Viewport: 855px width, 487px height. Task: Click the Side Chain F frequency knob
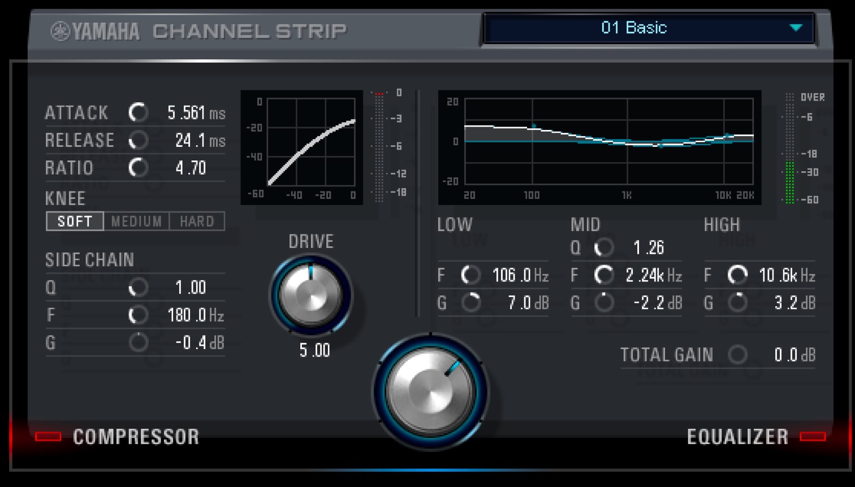coord(138,315)
